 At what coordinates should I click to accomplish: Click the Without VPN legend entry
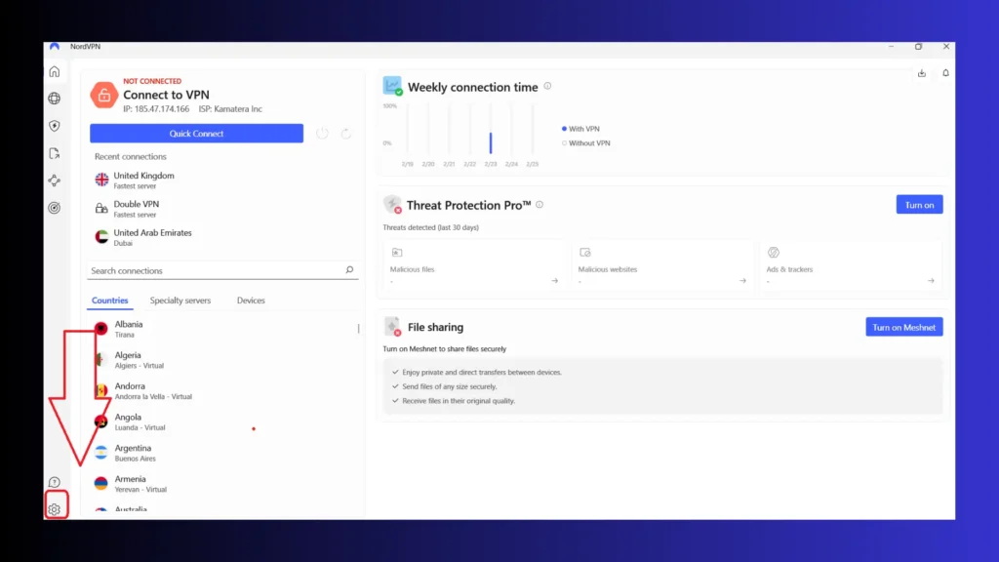click(x=586, y=143)
